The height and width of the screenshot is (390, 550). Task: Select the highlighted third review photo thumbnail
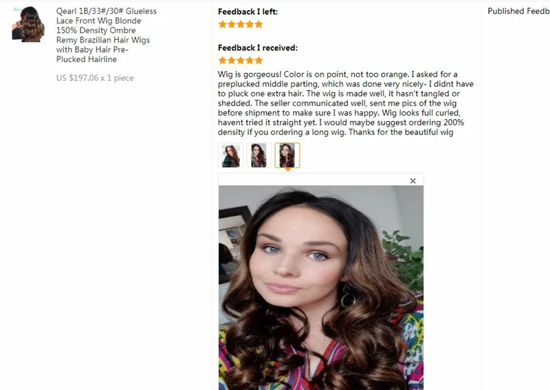coord(287,155)
